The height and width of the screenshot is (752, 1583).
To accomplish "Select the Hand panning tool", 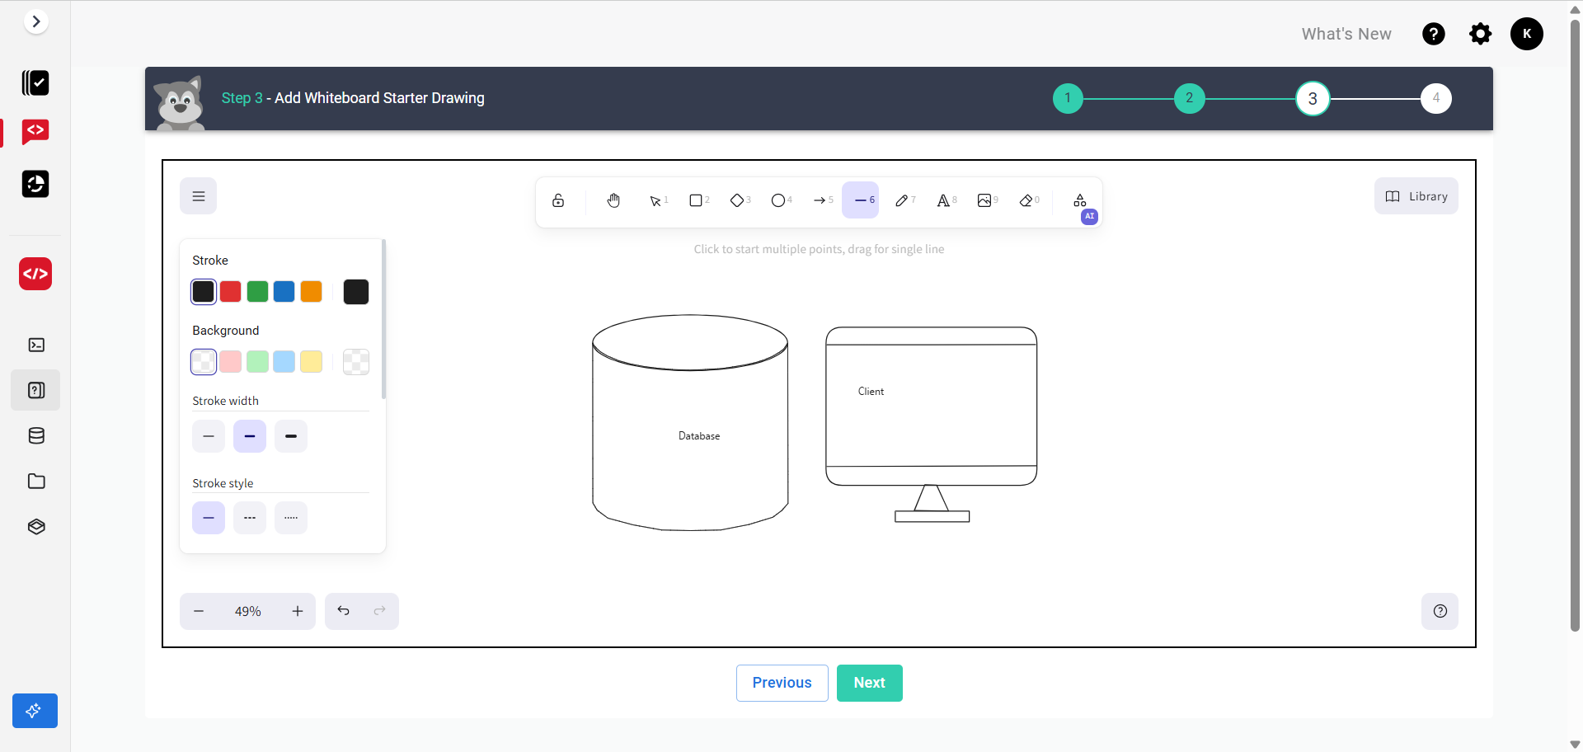I will (613, 200).
